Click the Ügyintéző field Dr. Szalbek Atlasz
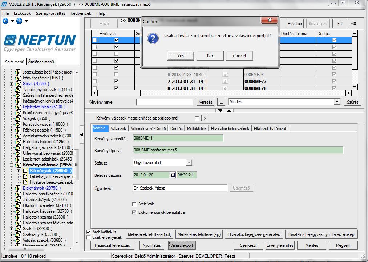This screenshot has height=262, width=368. coord(180,188)
